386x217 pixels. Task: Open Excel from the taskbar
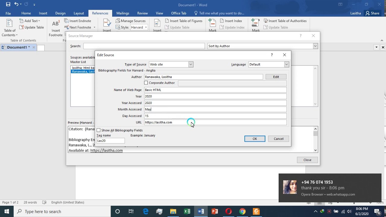187,211
